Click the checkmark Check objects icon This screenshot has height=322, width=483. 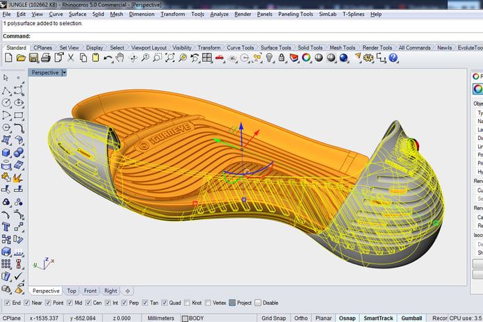click(19, 276)
